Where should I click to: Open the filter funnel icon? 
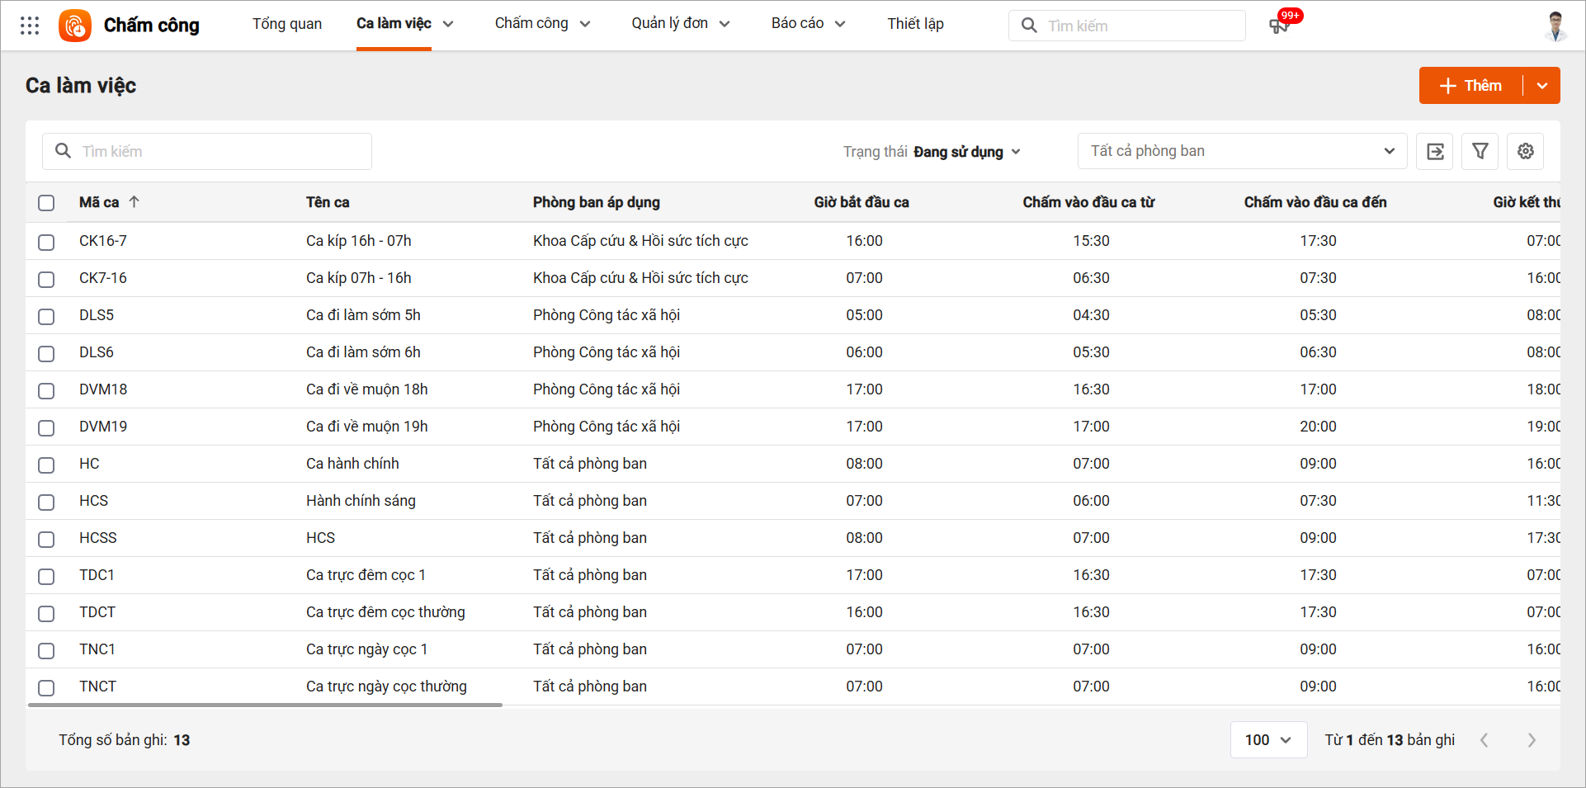click(1480, 152)
